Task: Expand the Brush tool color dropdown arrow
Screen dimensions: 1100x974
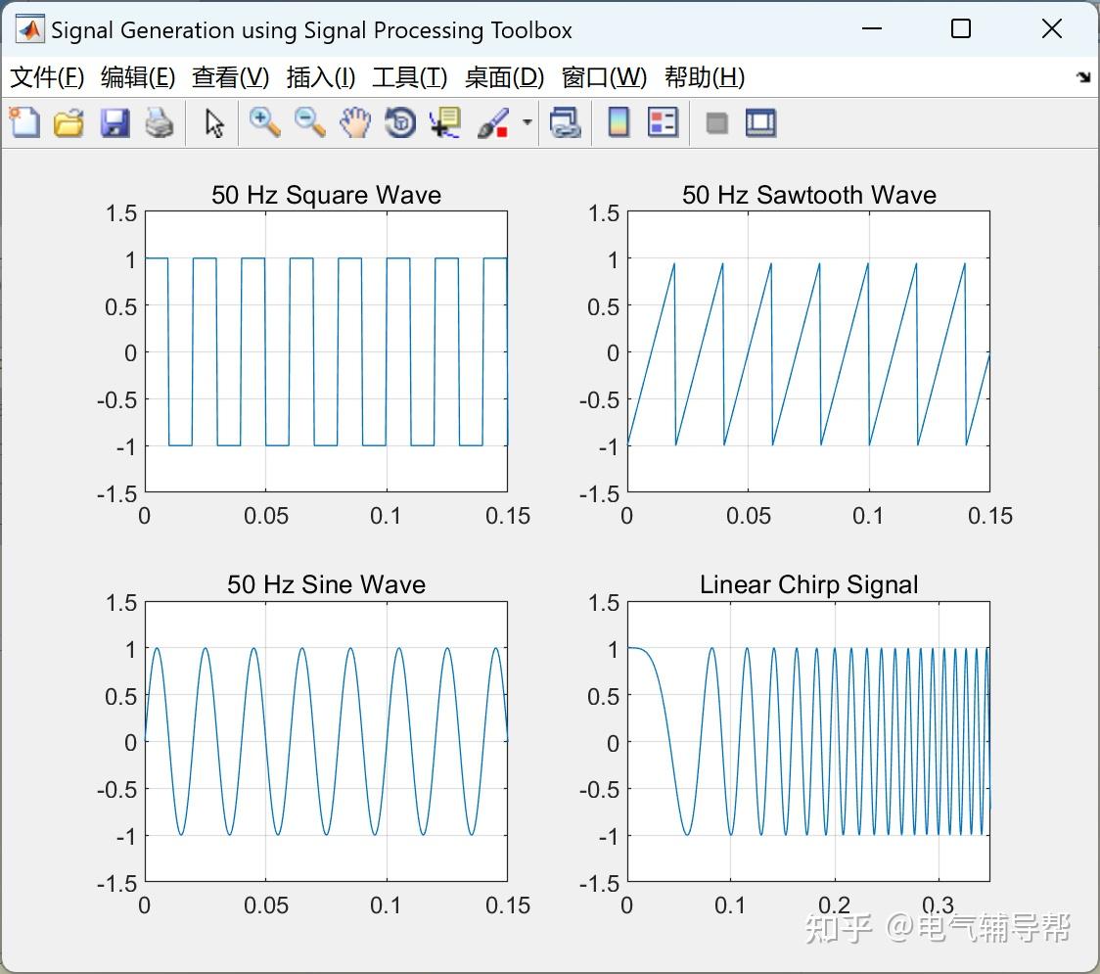Action: pyautogui.click(x=527, y=122)
